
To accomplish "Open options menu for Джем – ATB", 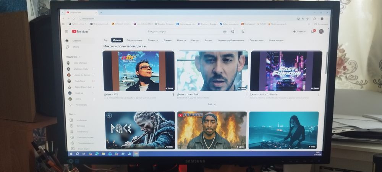I will tap(173, 94).
